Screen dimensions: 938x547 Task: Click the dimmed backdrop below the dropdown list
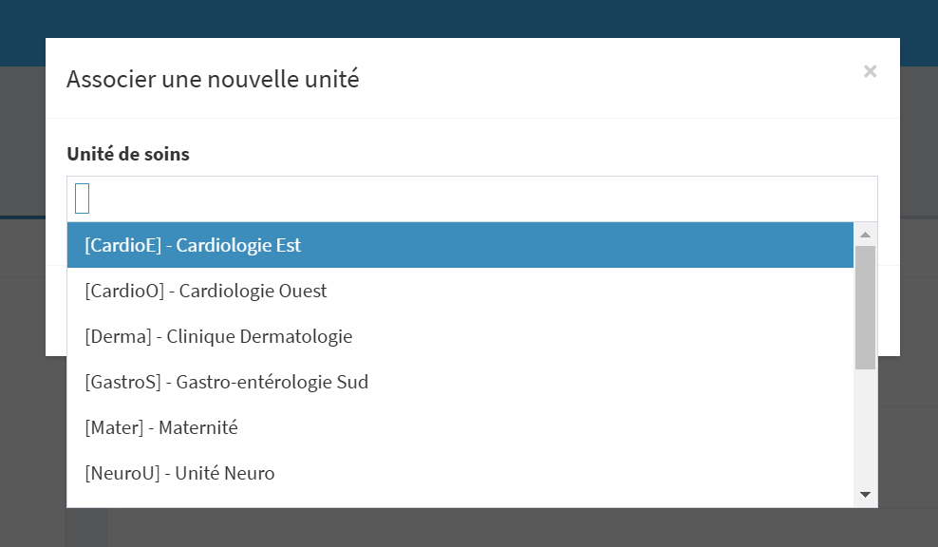[469, 528]
